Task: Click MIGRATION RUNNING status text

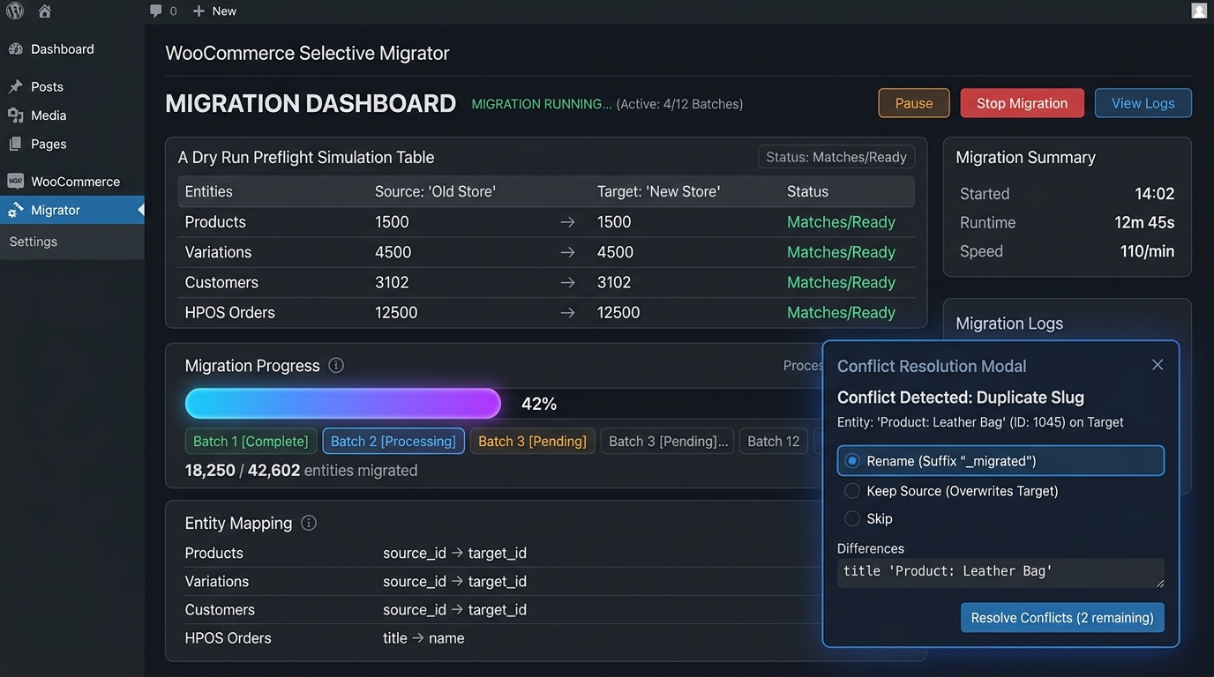Action: [542, 104]
